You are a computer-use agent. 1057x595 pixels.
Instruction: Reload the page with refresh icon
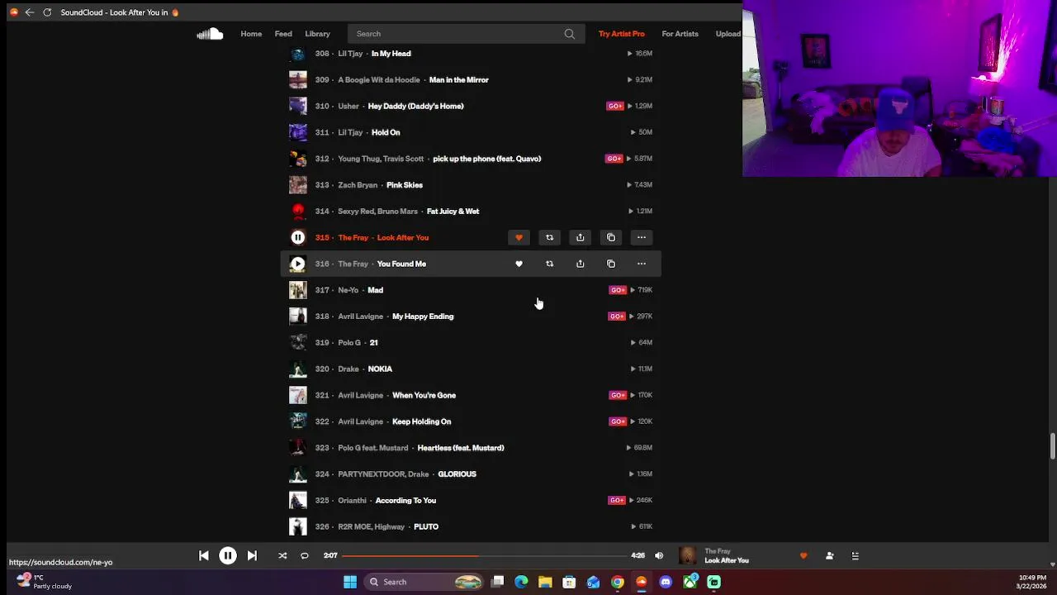[47, 12]
